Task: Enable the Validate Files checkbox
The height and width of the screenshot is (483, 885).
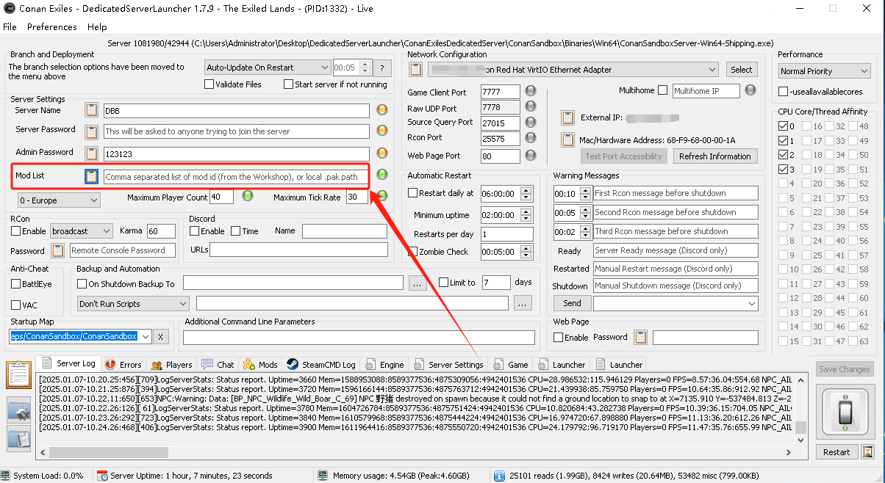Action: click(209, 84)
